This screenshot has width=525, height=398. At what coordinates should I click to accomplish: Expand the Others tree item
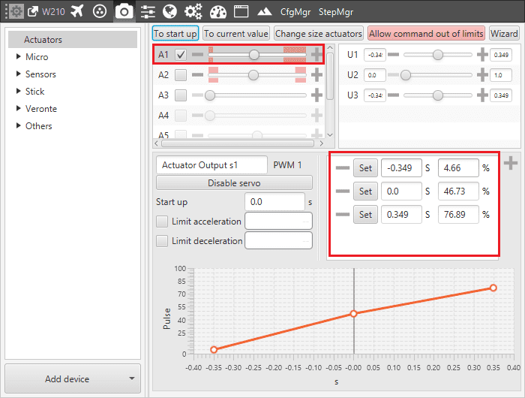(x=19, y=125)
